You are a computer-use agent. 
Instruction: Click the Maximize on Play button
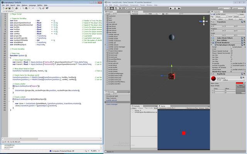tap(192, 108)
